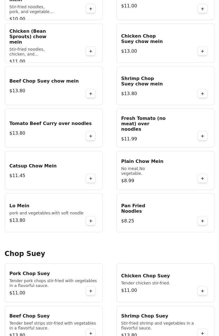Add Tomato Beef Curry over noodles
219x336 pixels.
point(91,136)
